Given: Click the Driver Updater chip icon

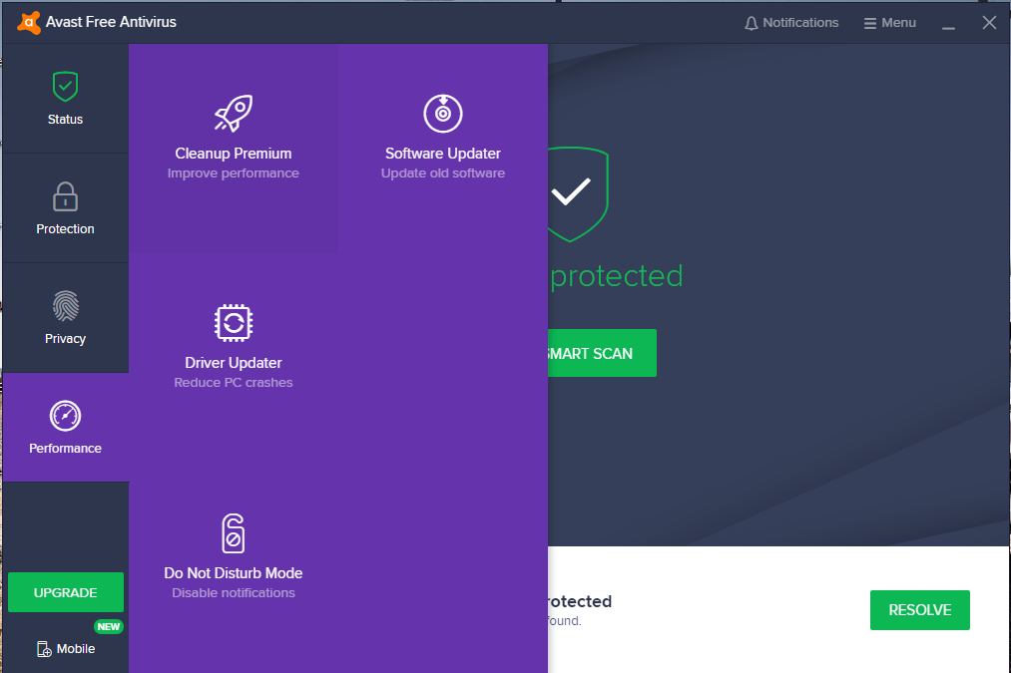Looking at the screenshot, I should point(234,323).
